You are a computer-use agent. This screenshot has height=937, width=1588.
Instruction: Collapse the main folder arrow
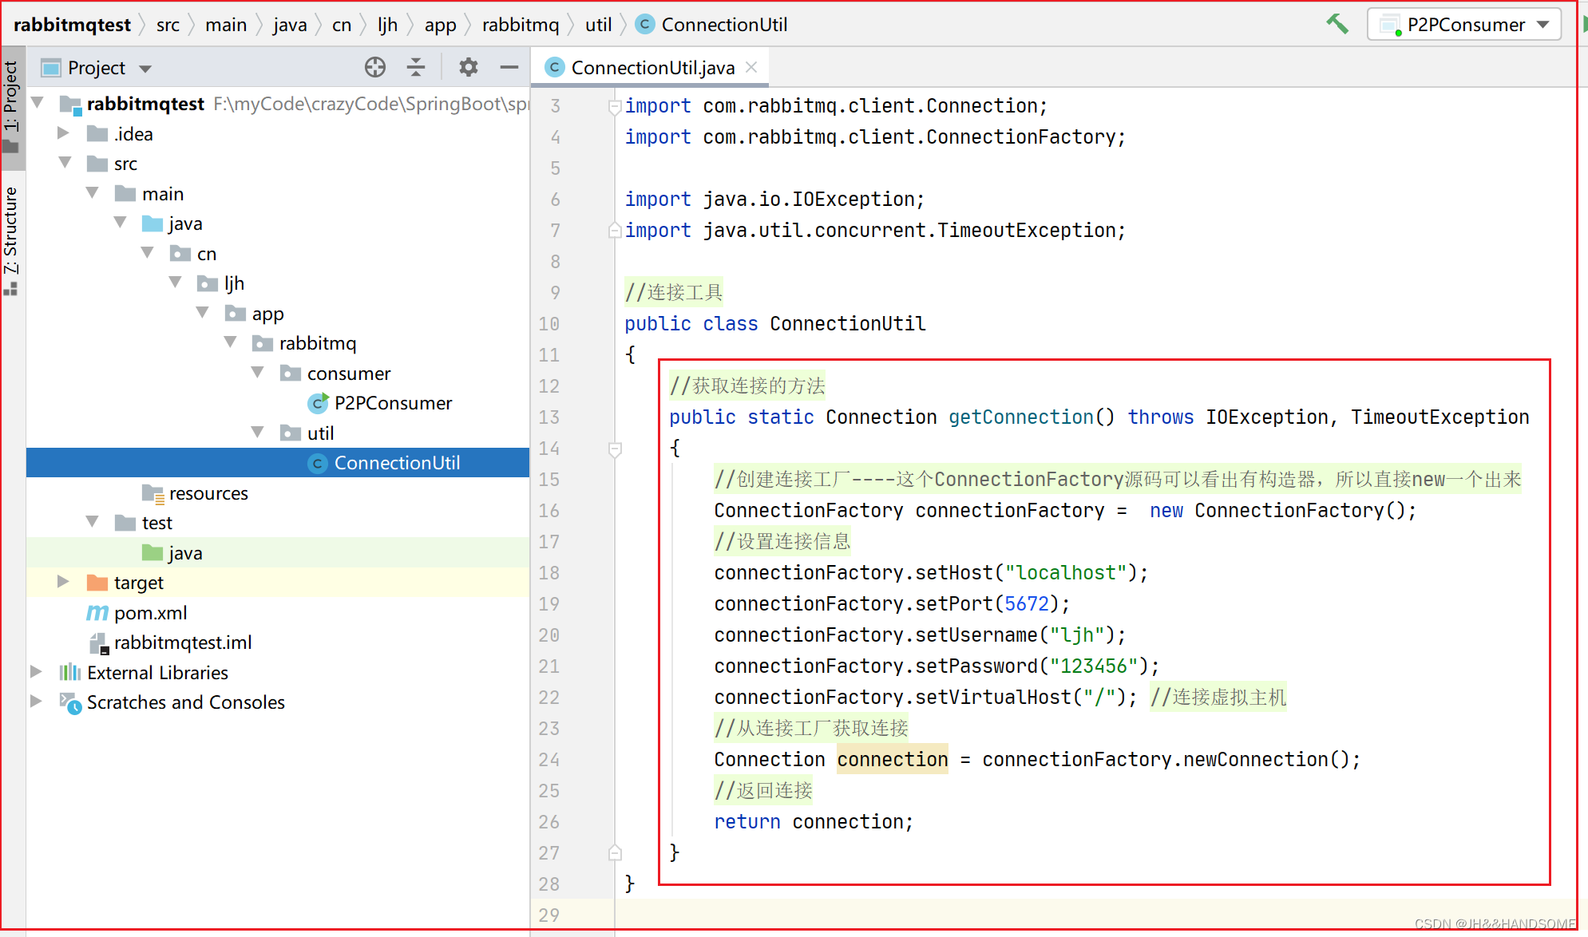(x=93, y=193)
